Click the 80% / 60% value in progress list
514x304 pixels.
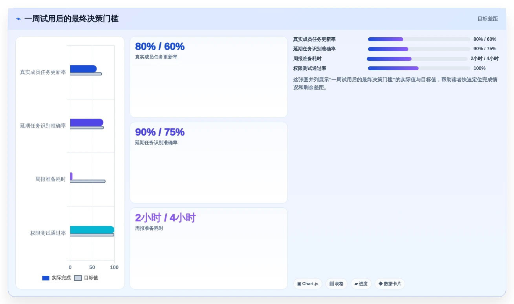tap(485, 39)
